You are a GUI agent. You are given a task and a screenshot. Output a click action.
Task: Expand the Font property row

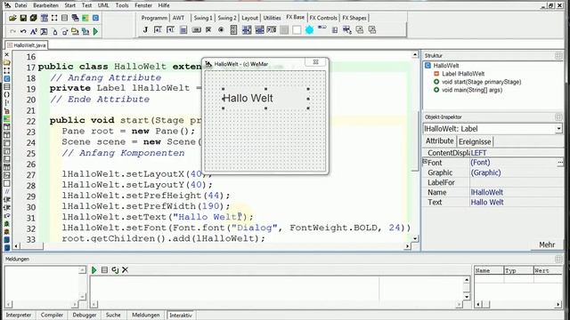(x=425, y=162)
